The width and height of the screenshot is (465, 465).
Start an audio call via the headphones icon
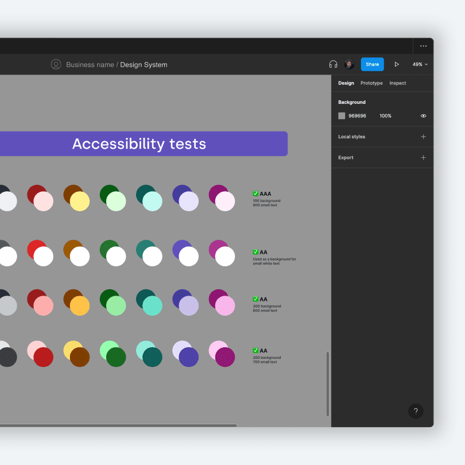(x=333, y=64)
